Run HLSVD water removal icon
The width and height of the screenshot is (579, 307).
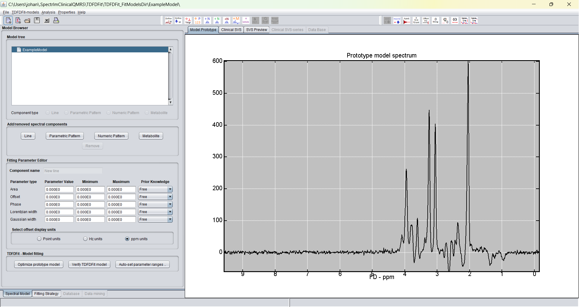(397, 20)
